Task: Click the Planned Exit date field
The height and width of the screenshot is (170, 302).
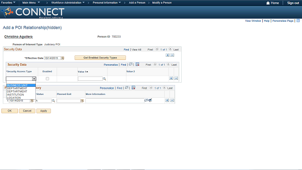Action: pos(68,101)
